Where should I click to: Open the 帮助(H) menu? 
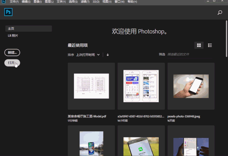(132, 2)
